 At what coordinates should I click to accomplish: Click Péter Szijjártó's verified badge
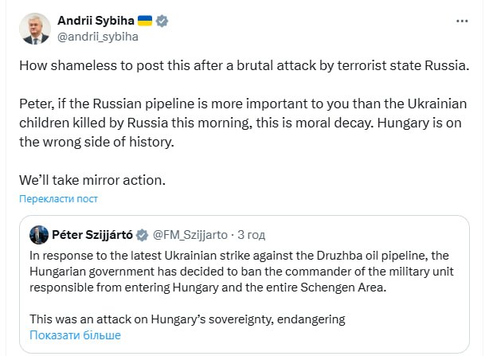pos(142,235)
